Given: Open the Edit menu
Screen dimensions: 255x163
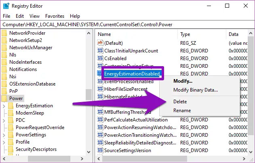Looking at the screenshot, I should coord(20,16).
